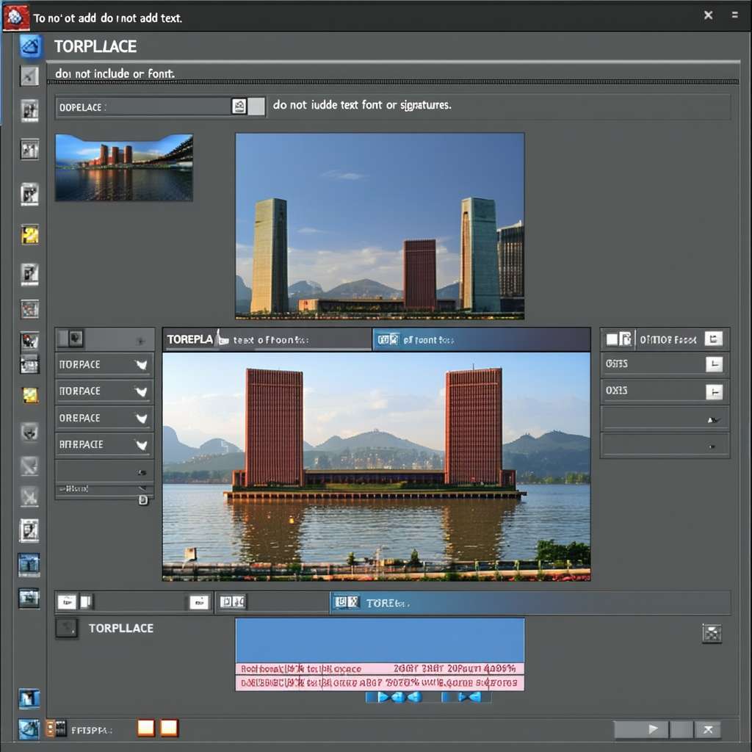Toggle the second orange-bordered box near FFISPPA
The height and width of the screenshot is (752, 752).
(170, 728)
